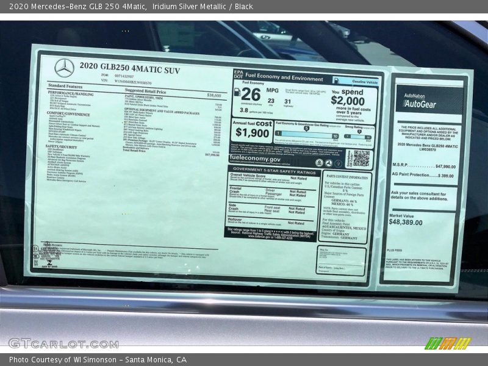
Task: Click the '$48,389.00' market value amount
Action: [x=406, y=222]
